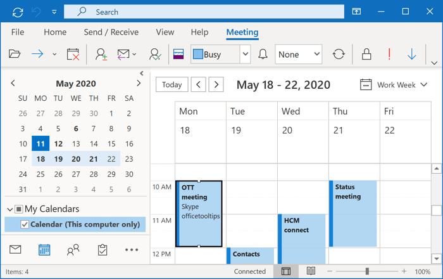Switch to Reading view icon in status bar
This screenshot has height=279, width=443.
(311, 271)
